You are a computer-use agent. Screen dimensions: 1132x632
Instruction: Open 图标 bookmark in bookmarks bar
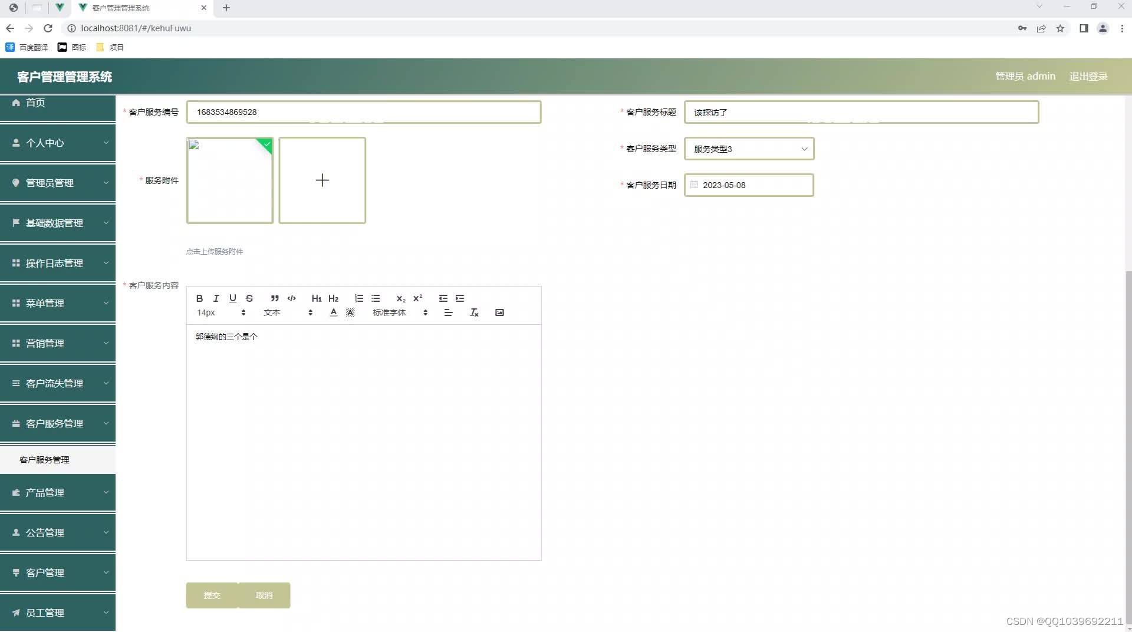pos(72,47)
